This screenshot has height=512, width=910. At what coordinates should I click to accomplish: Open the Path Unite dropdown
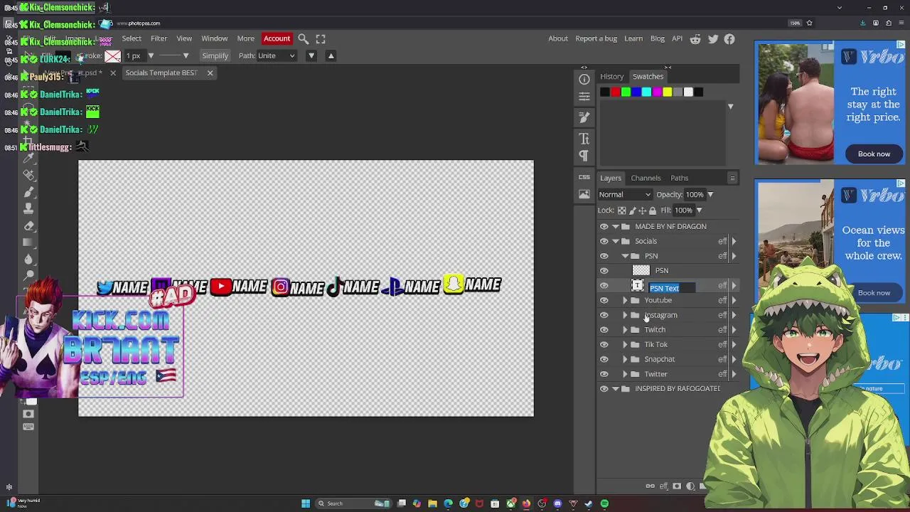[x=276, y=55]
